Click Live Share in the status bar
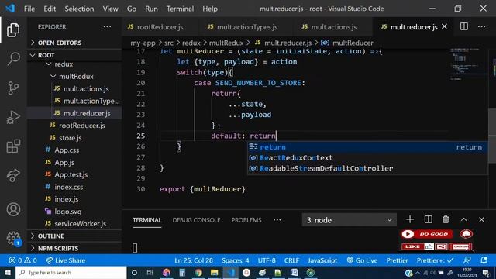 [66, 260]
